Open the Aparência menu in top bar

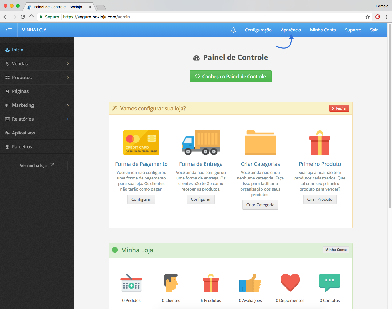[x=290, y=30]
